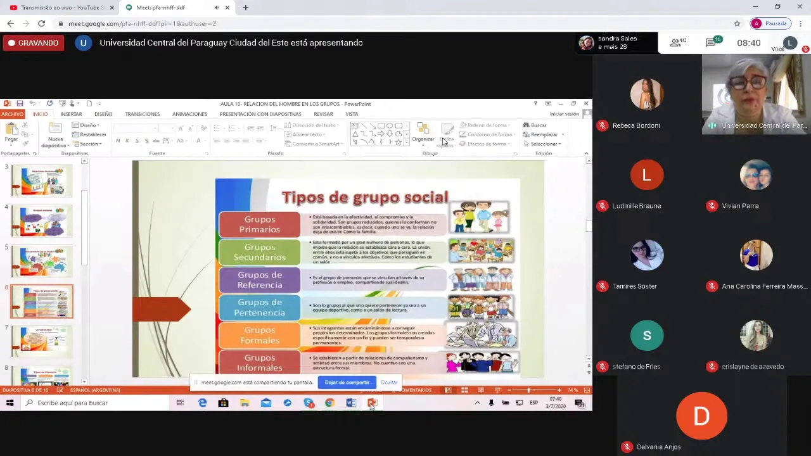Switch to the INSERTAR ribbon tab
The image size is (811, 456).
tap(71, 114)
